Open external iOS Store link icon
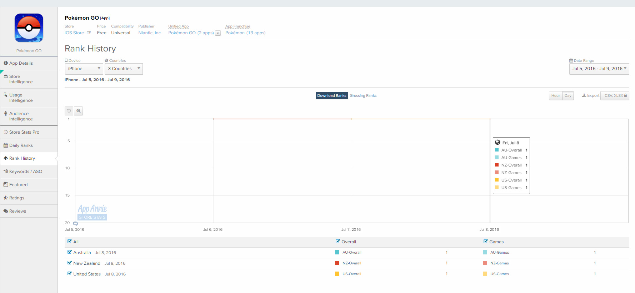 (x=89, y=33)
